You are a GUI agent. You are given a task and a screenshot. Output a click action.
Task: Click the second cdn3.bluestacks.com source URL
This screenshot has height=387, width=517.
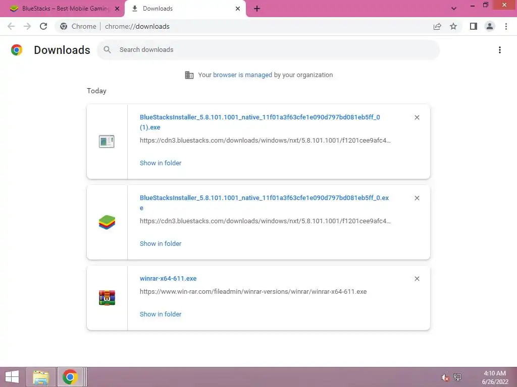pyautogui.click(x=265, y=221)
